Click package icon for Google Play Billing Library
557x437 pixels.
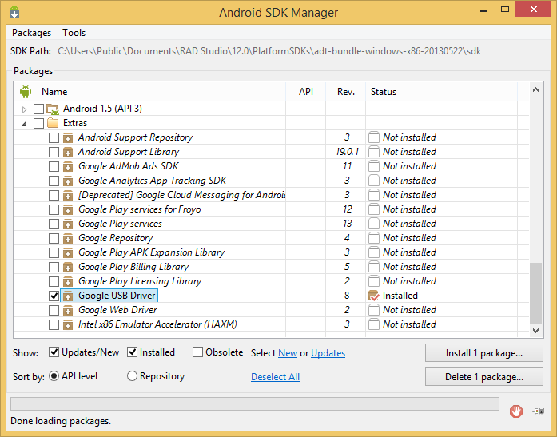coord(68,267)
